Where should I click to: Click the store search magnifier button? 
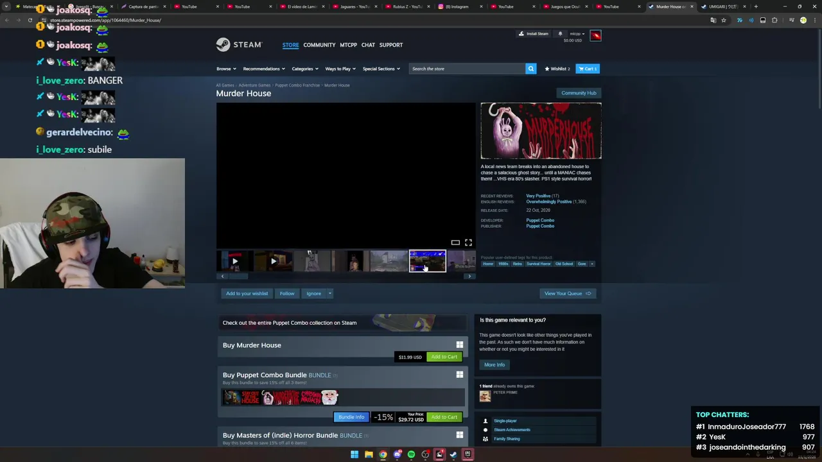click(530, 69)
